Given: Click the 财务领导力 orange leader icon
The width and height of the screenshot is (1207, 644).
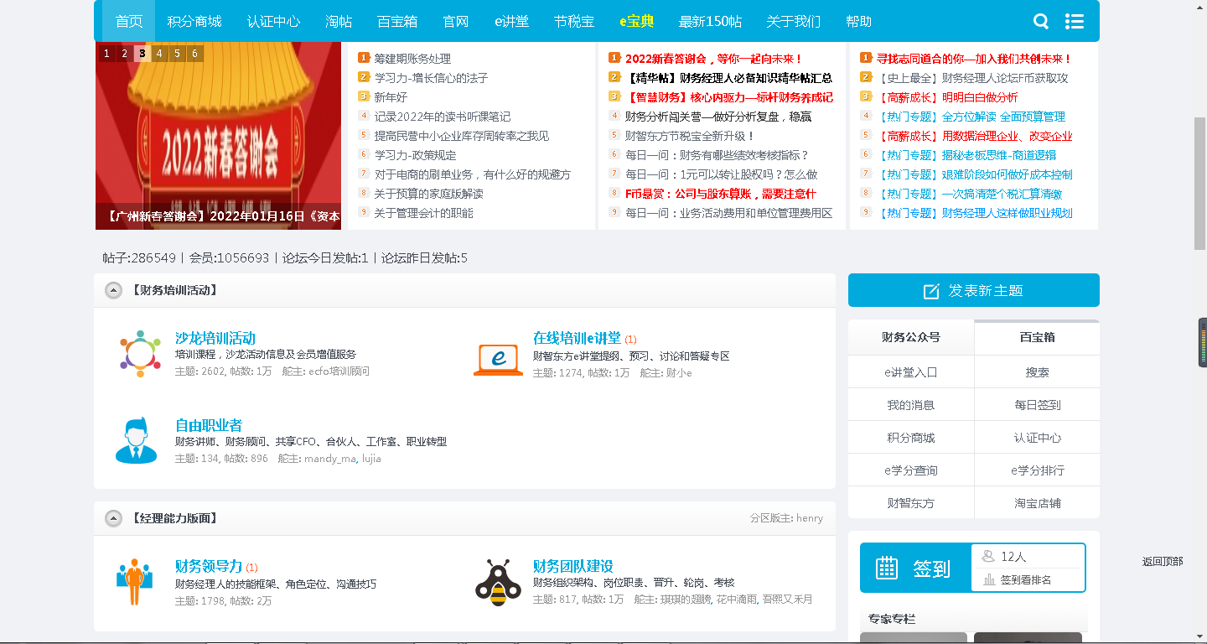Looking at the screenshot, I should click(134, 582).
